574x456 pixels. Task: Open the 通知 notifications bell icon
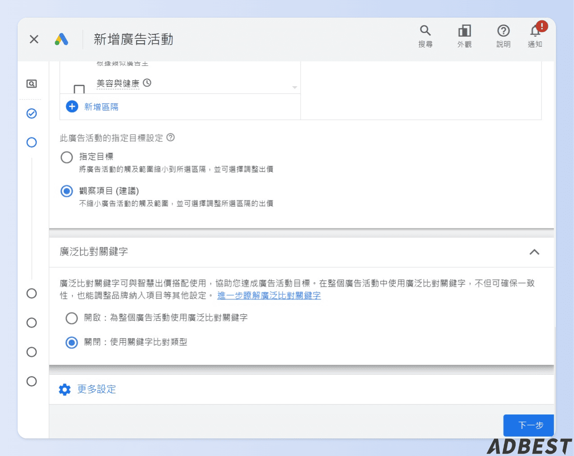click(x=535, y=30)
